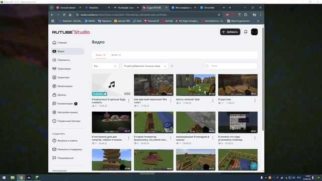Bookmark page with the star icon

[219, 15]
